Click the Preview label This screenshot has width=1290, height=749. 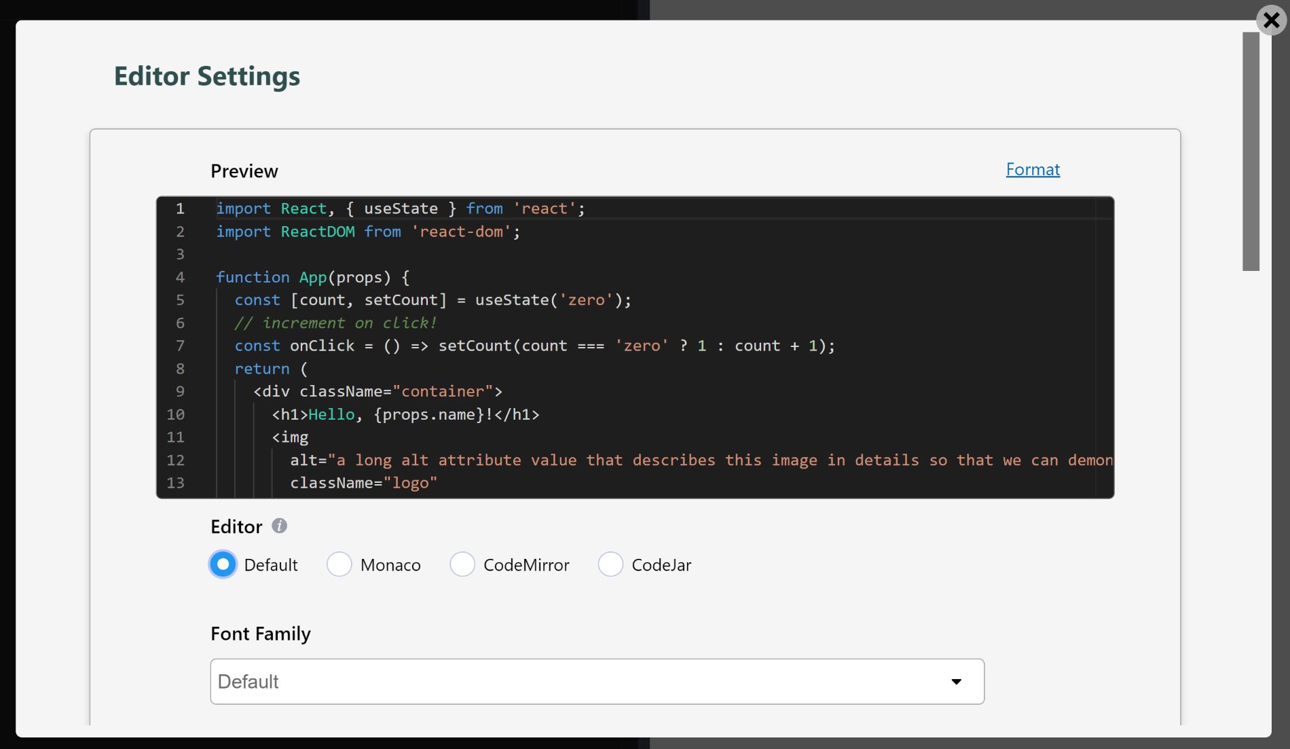[244, 171]
